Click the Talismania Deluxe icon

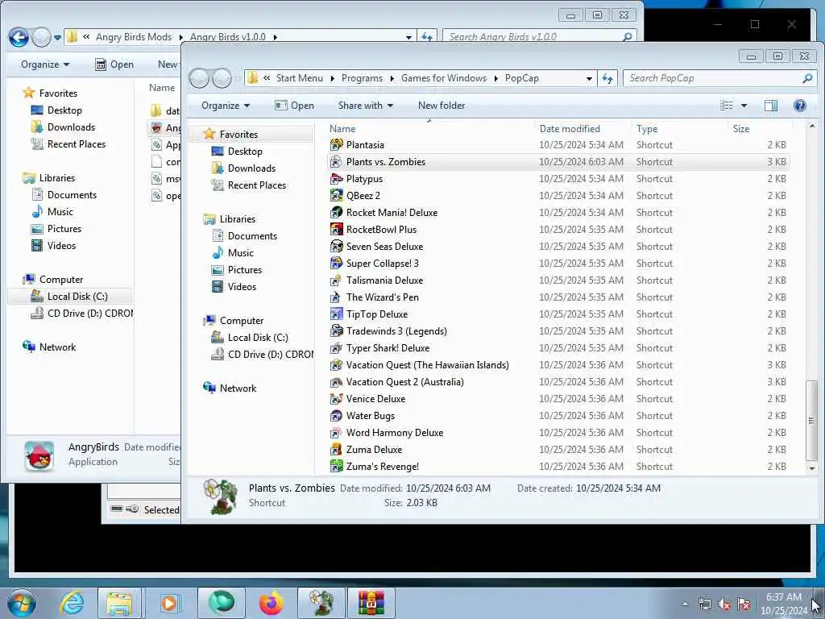336,280
